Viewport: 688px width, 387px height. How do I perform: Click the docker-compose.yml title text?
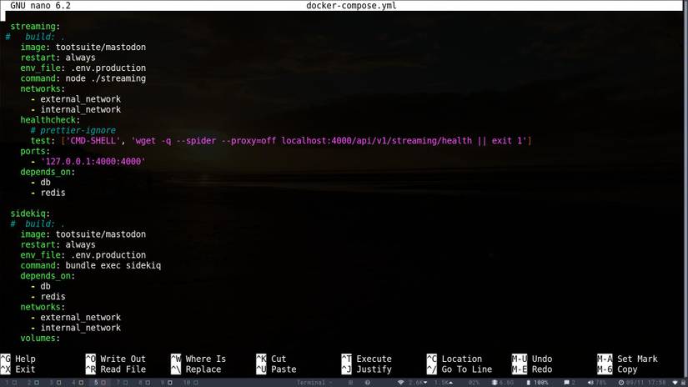coord(351,6)
